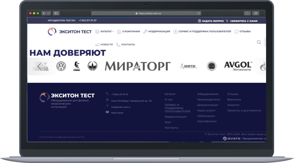
Task: Open the footer Новости link
Action: (233, 105)
